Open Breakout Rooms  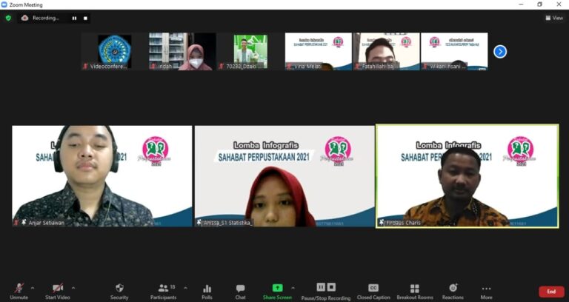point(415,291)
